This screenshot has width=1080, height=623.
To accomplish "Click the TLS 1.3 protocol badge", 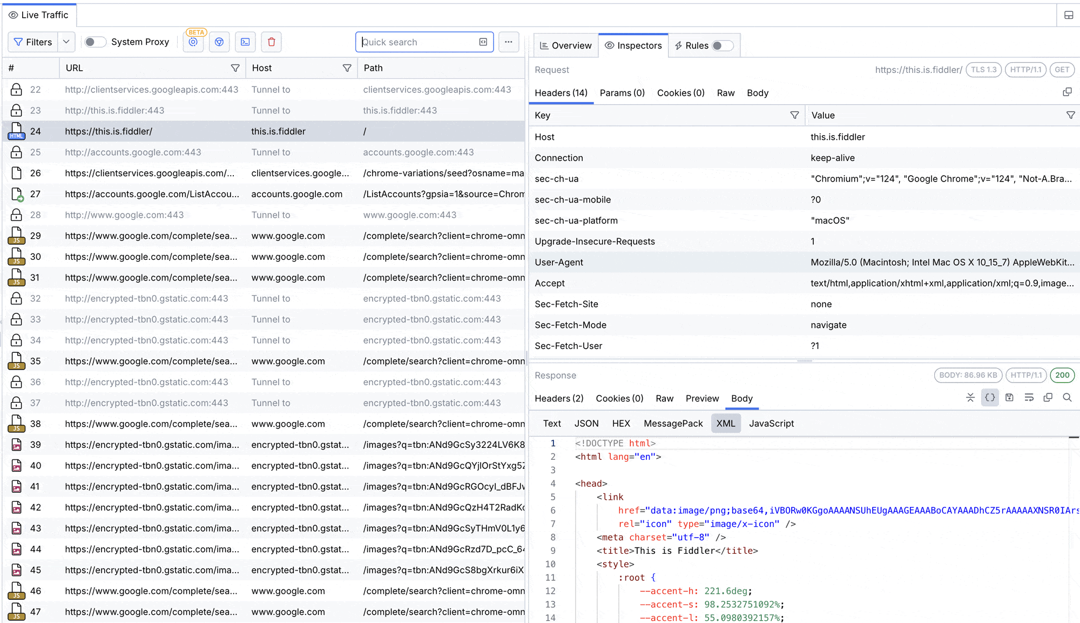I will coord(983,70).
